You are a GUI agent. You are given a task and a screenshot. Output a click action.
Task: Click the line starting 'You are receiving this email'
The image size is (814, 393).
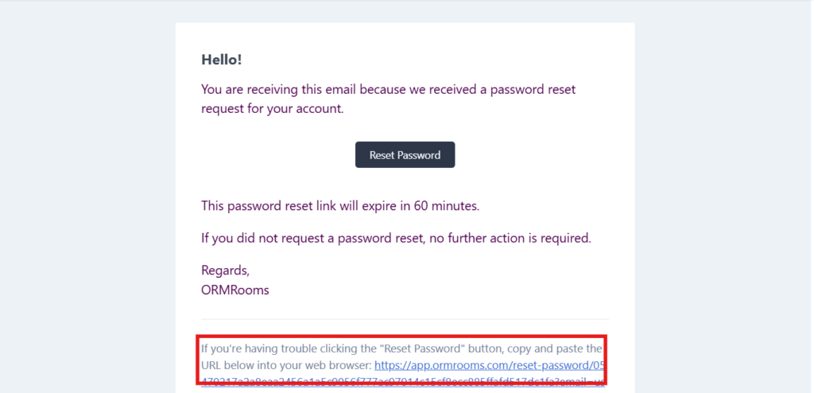(x=388, y=89)
